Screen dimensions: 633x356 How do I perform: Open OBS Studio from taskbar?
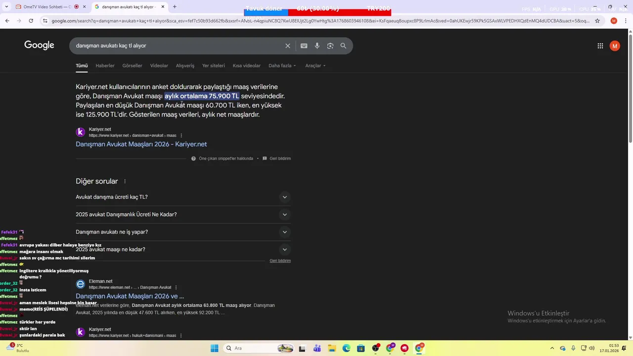(376, 348)
